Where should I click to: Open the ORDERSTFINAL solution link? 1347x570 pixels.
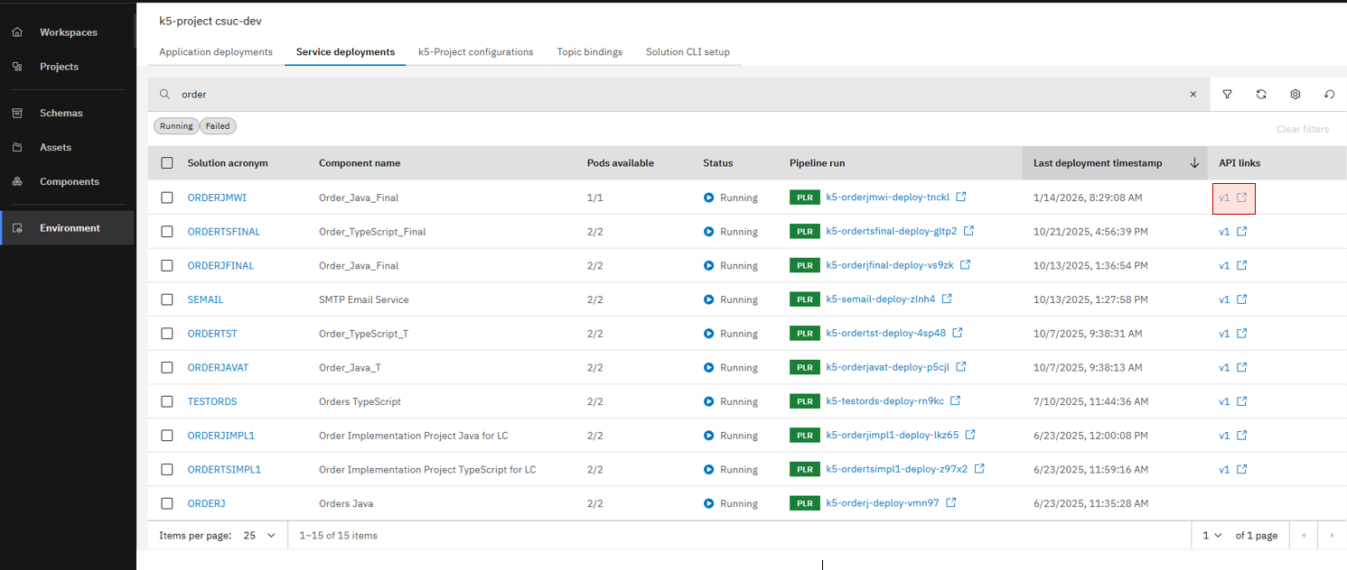pyautogui.click(x=223, y=231)
